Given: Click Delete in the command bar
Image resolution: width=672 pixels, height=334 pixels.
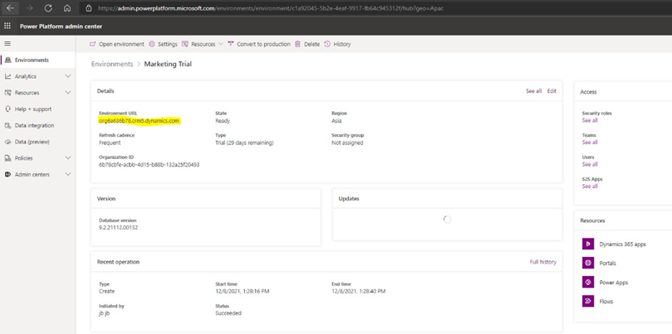Looking at the screenshot, I should (x=307, y=44).
